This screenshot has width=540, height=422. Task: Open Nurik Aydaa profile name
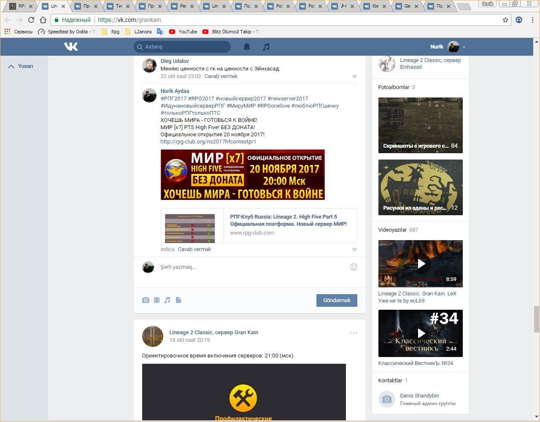point(175,91)
